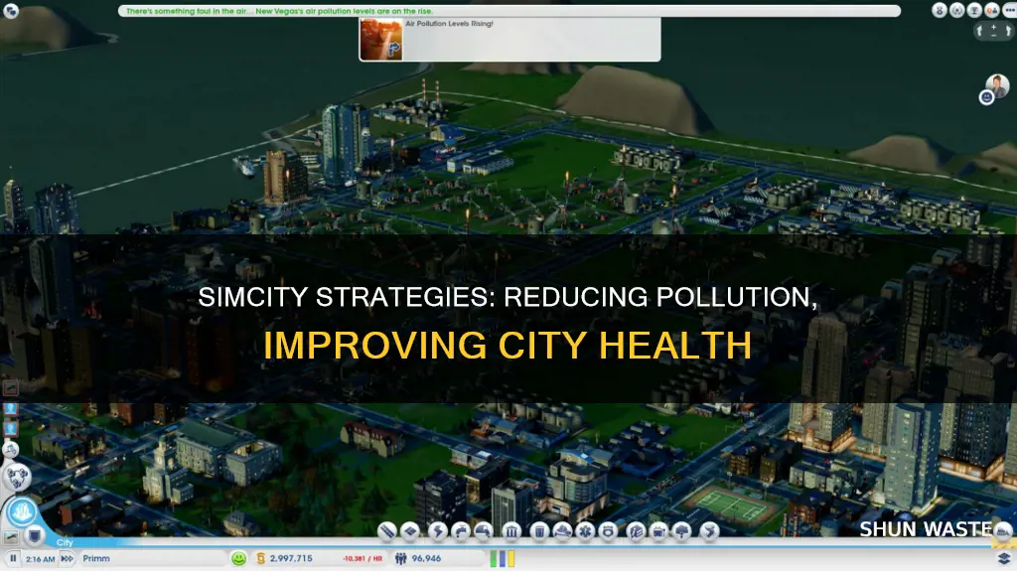1017x571 pixels.
Task: Open the Zones tool
Action: click(410, 531)
